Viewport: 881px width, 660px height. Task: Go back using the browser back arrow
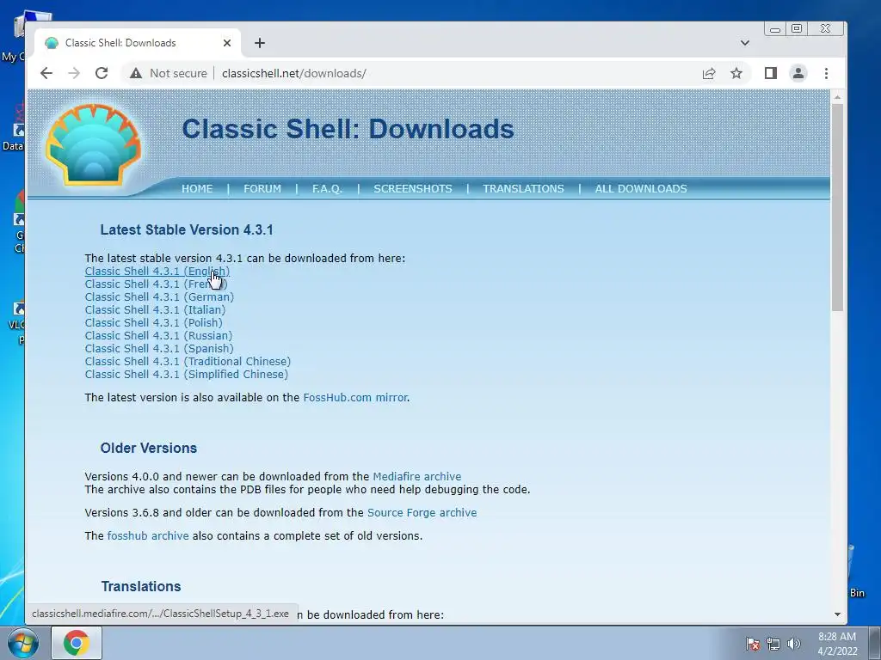46,74
